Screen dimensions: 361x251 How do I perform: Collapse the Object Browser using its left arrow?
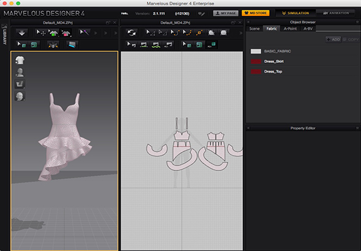pos(248,23)
